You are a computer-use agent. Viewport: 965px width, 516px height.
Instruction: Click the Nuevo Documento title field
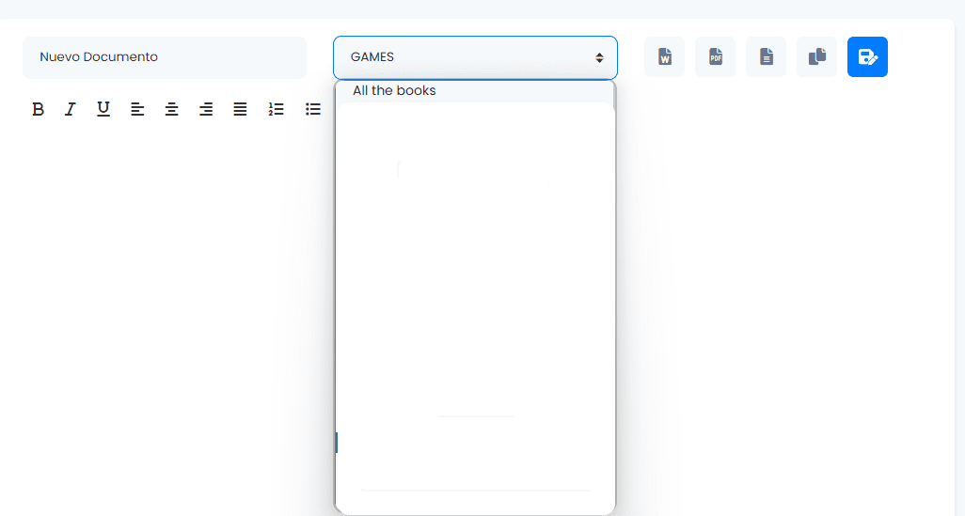(164, 57)
